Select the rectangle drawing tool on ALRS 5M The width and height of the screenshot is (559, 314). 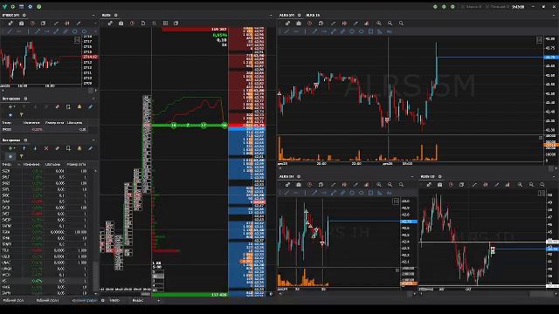(x=370, y=31)
